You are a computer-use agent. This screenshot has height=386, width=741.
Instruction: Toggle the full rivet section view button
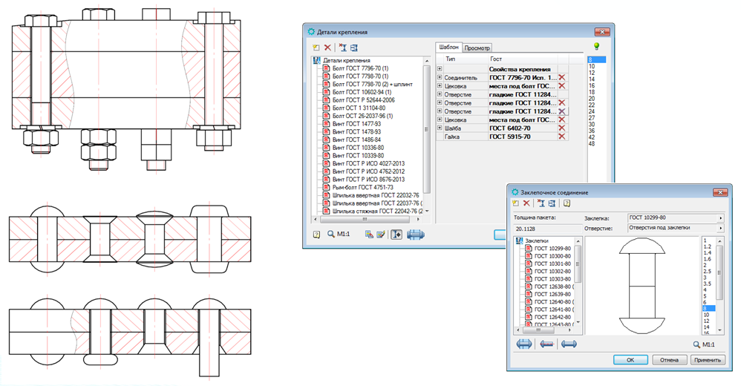point(524,344)
